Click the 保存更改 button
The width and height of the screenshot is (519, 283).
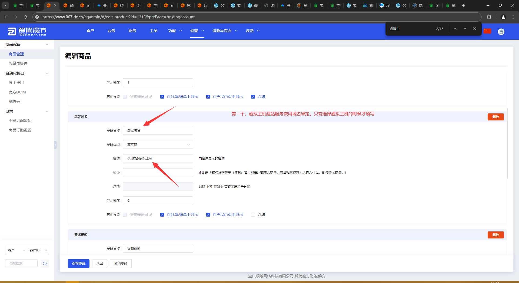point(79,264)
